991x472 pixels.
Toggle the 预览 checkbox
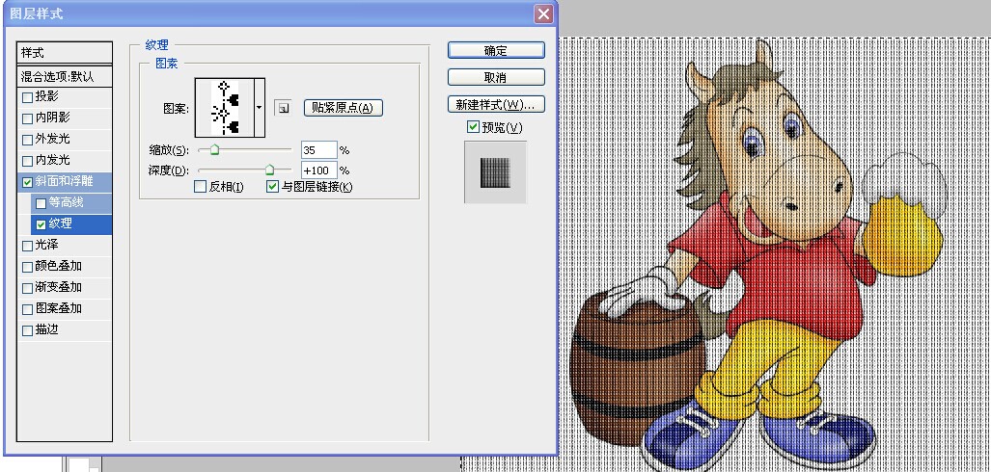coord(473,127)
